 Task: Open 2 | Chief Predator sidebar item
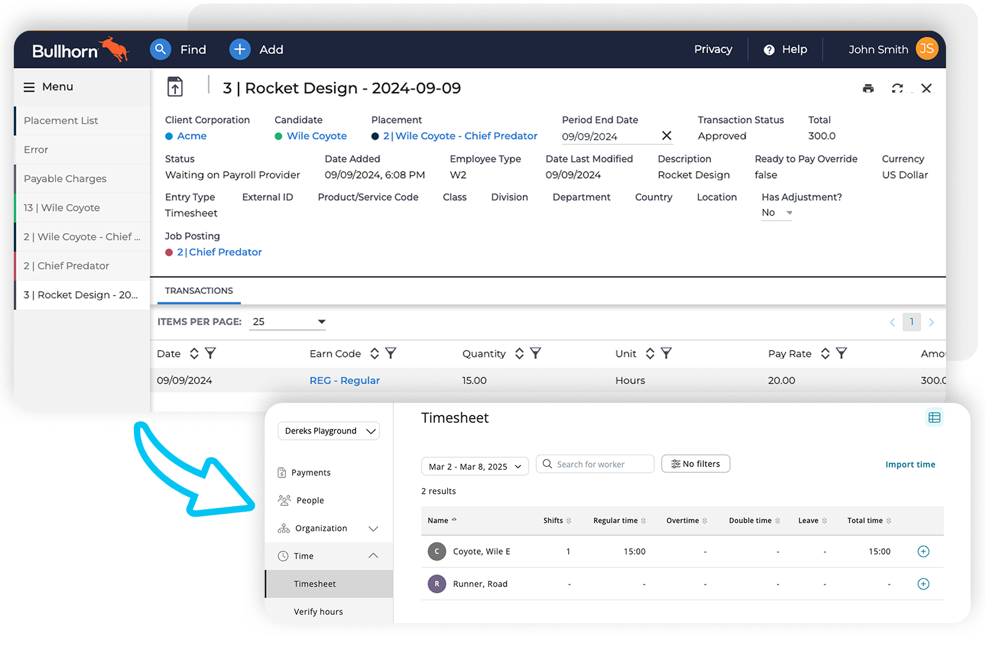[82, 266]
